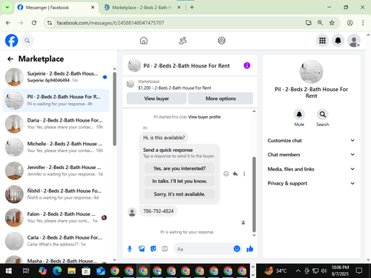Image resolution: width=371 pixels, height=278 pixels.
Task: Switch to Marketplace 2-Beds 2-Bath tab
Action: point(142,7)
